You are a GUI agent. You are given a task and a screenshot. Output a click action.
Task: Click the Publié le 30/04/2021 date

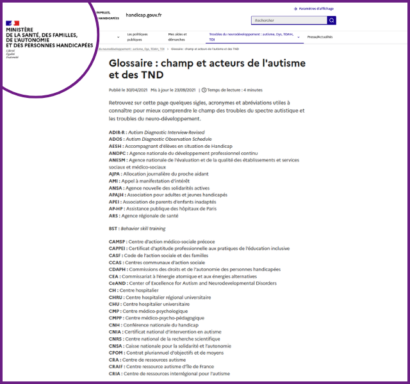(x=128, y=90)
